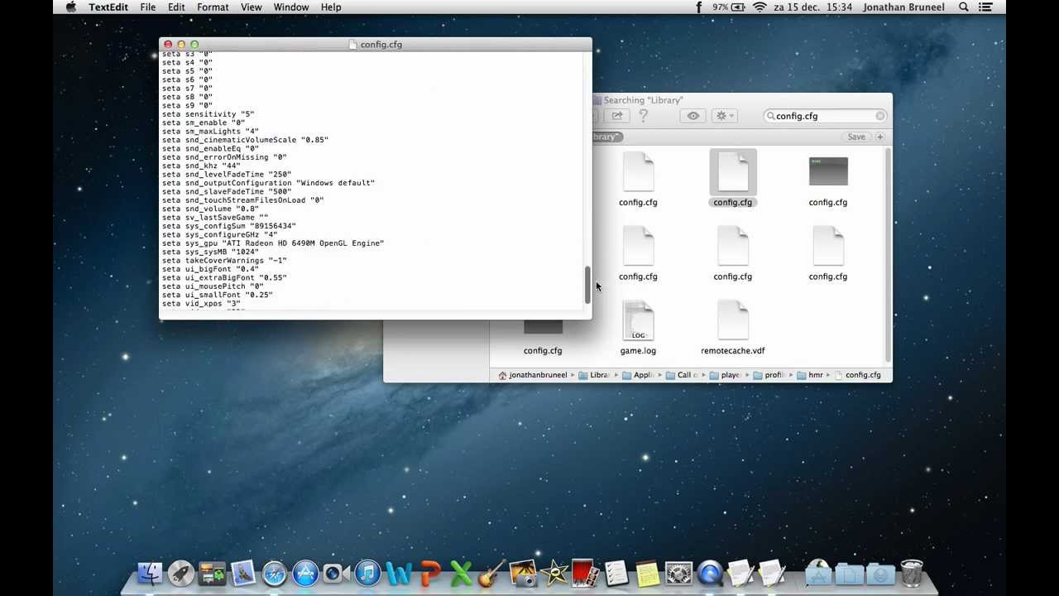1059x596 pixels.
Task: Click the menu bar date and time
Action: [814, 7]
